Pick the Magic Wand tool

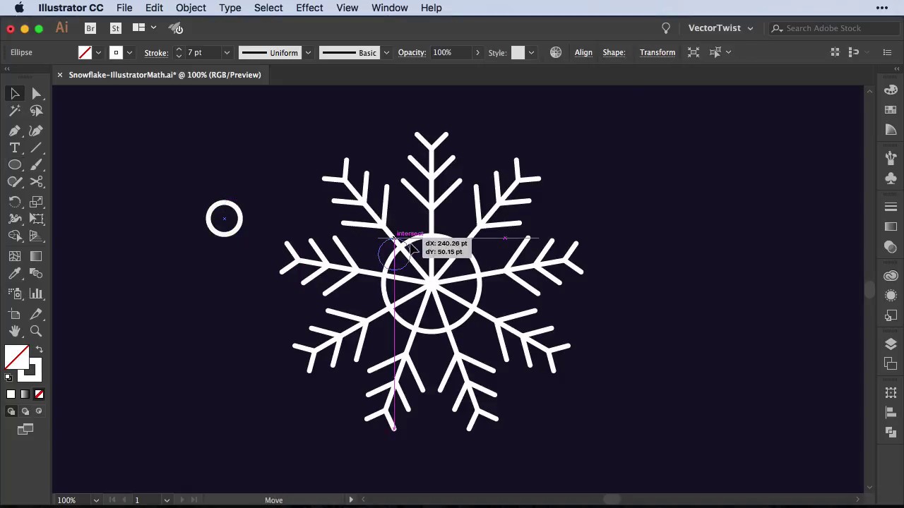[x=15, y=111]
